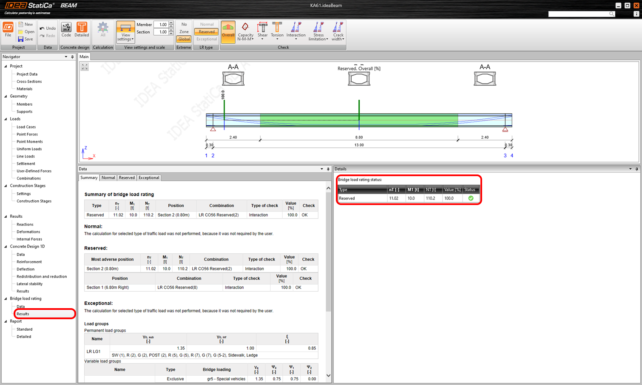
Task: Switch to the Exceptional data tab
Action: [149, 178]
